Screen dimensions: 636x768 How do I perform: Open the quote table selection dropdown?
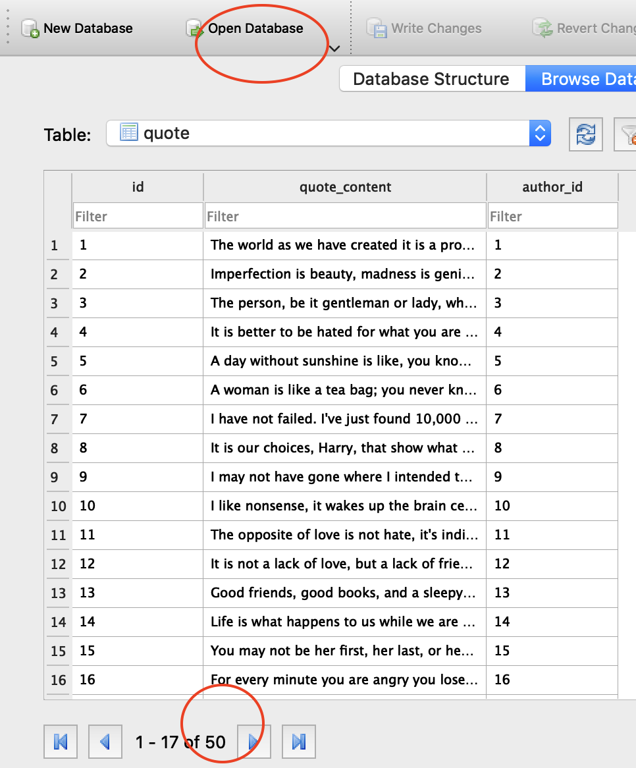(x=539, y=134)
